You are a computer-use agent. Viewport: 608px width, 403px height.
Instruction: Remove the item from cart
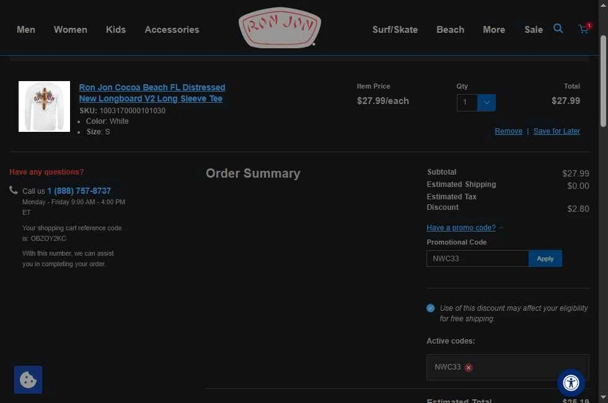pyautogui.click(x=508, y=131)
